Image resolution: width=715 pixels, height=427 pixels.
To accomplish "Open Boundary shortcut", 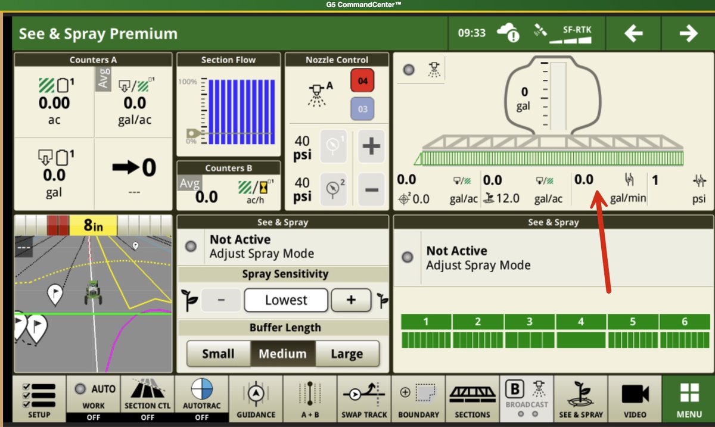I will pyautogui.click(x=418, y=399).
